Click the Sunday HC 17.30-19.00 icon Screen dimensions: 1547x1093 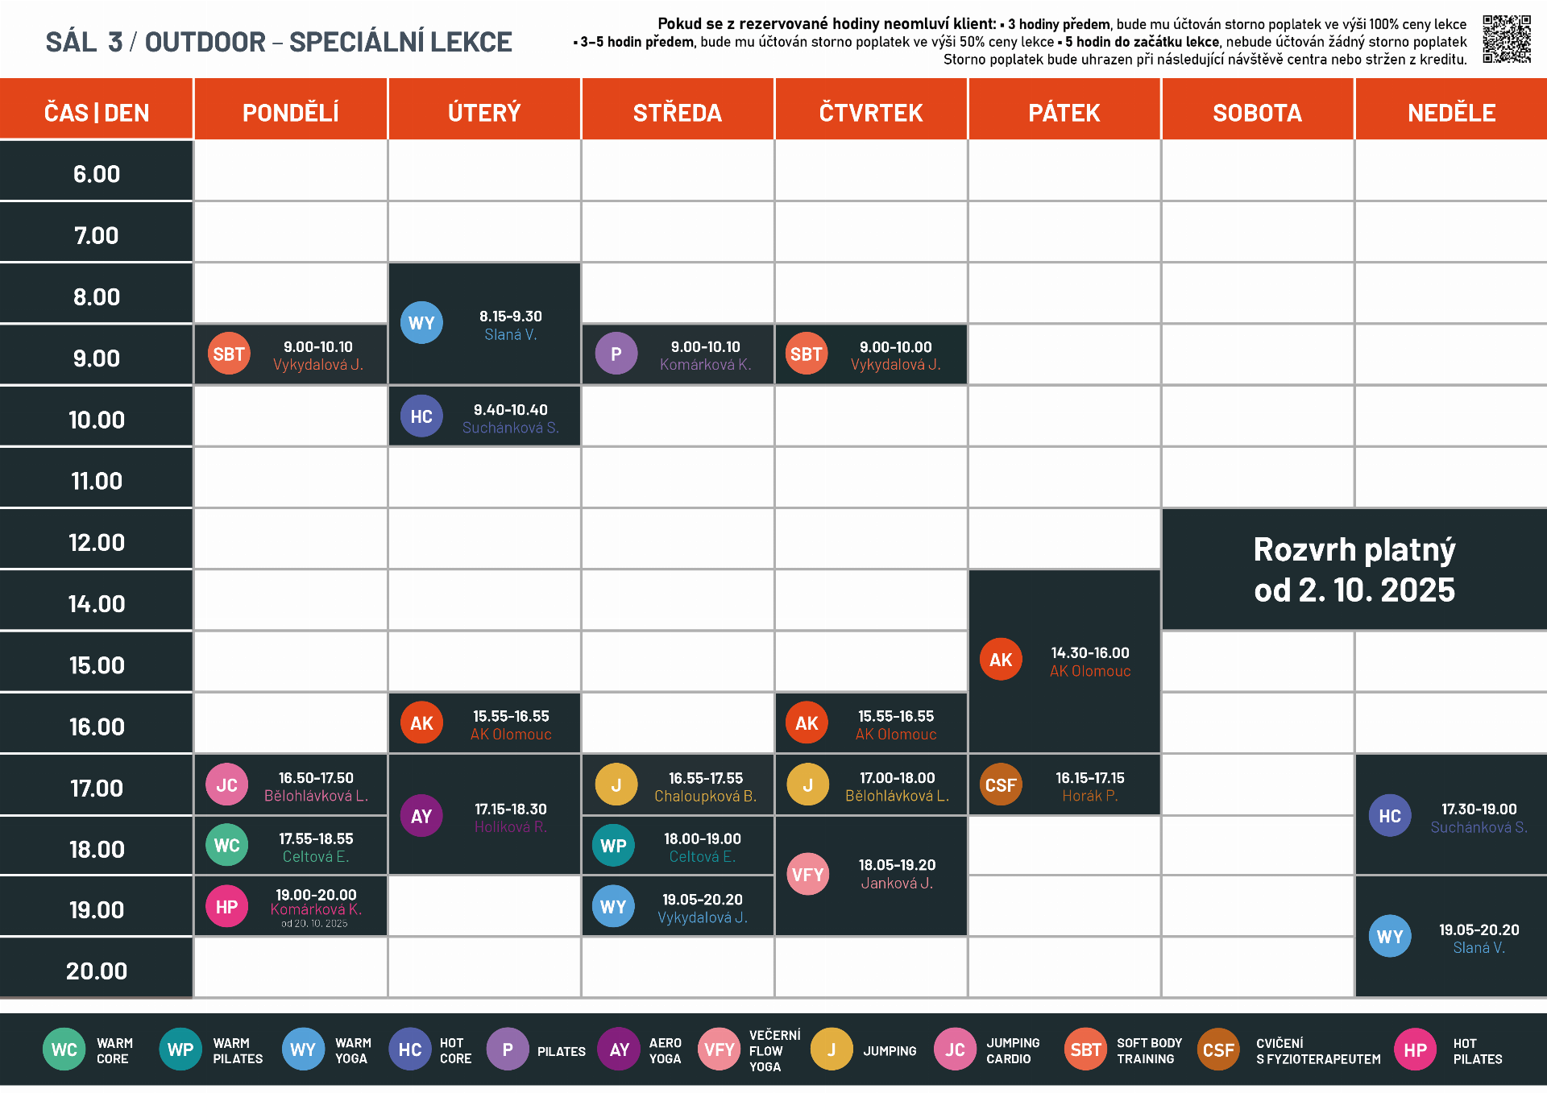tap(1389, 816)
